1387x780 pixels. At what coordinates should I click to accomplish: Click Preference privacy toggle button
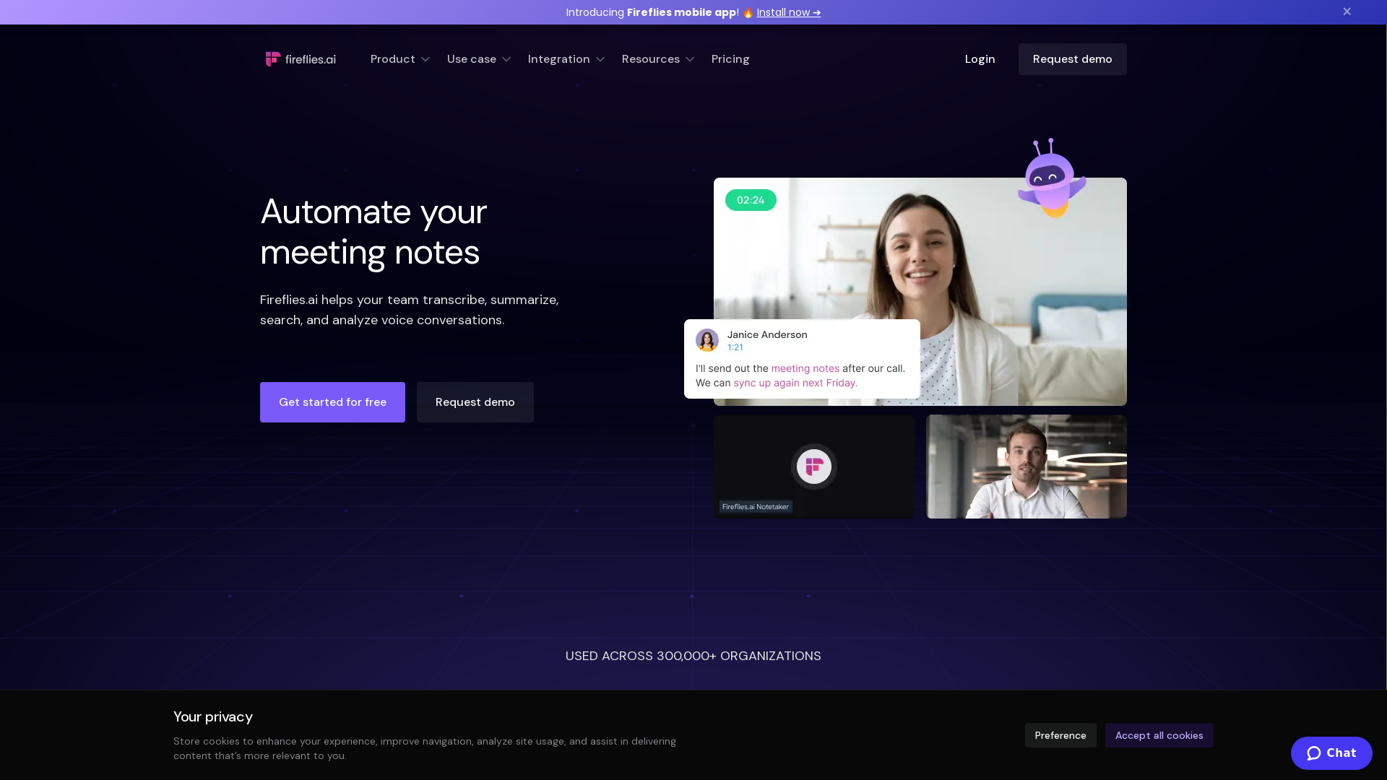(x=1060, y=735)
